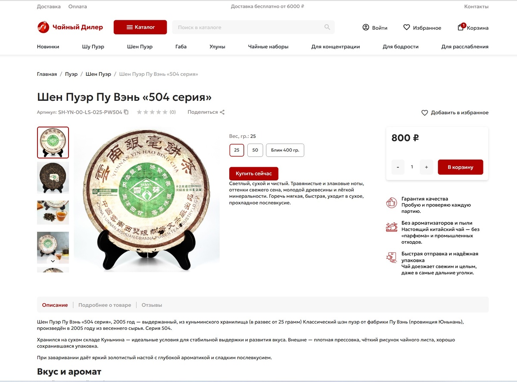Open the cart icon with badge
The image size is (517, 382).
tap(461, 27)
